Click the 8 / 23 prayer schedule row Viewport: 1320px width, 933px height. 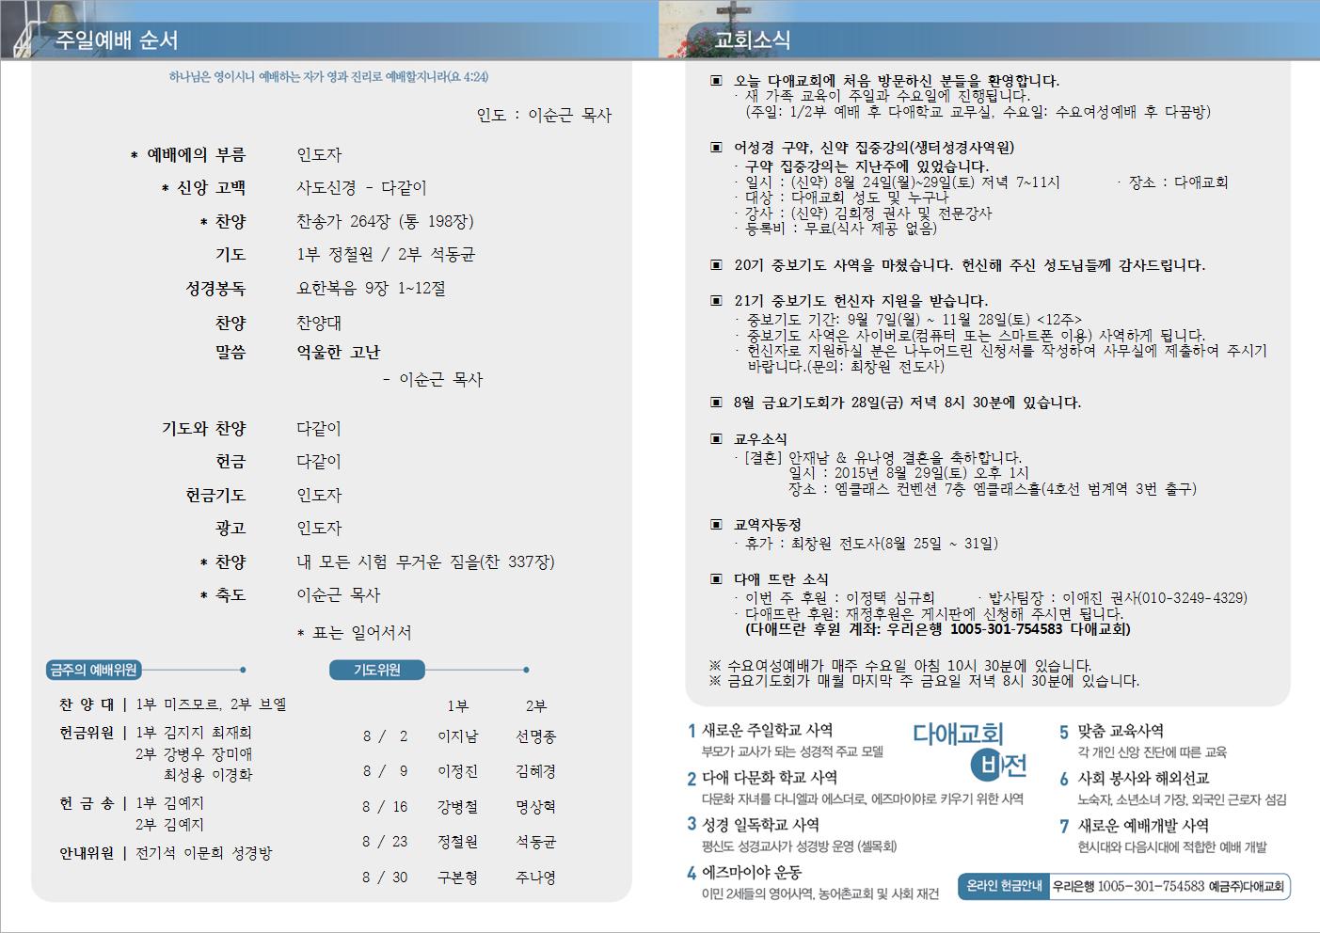pos(459,842)
